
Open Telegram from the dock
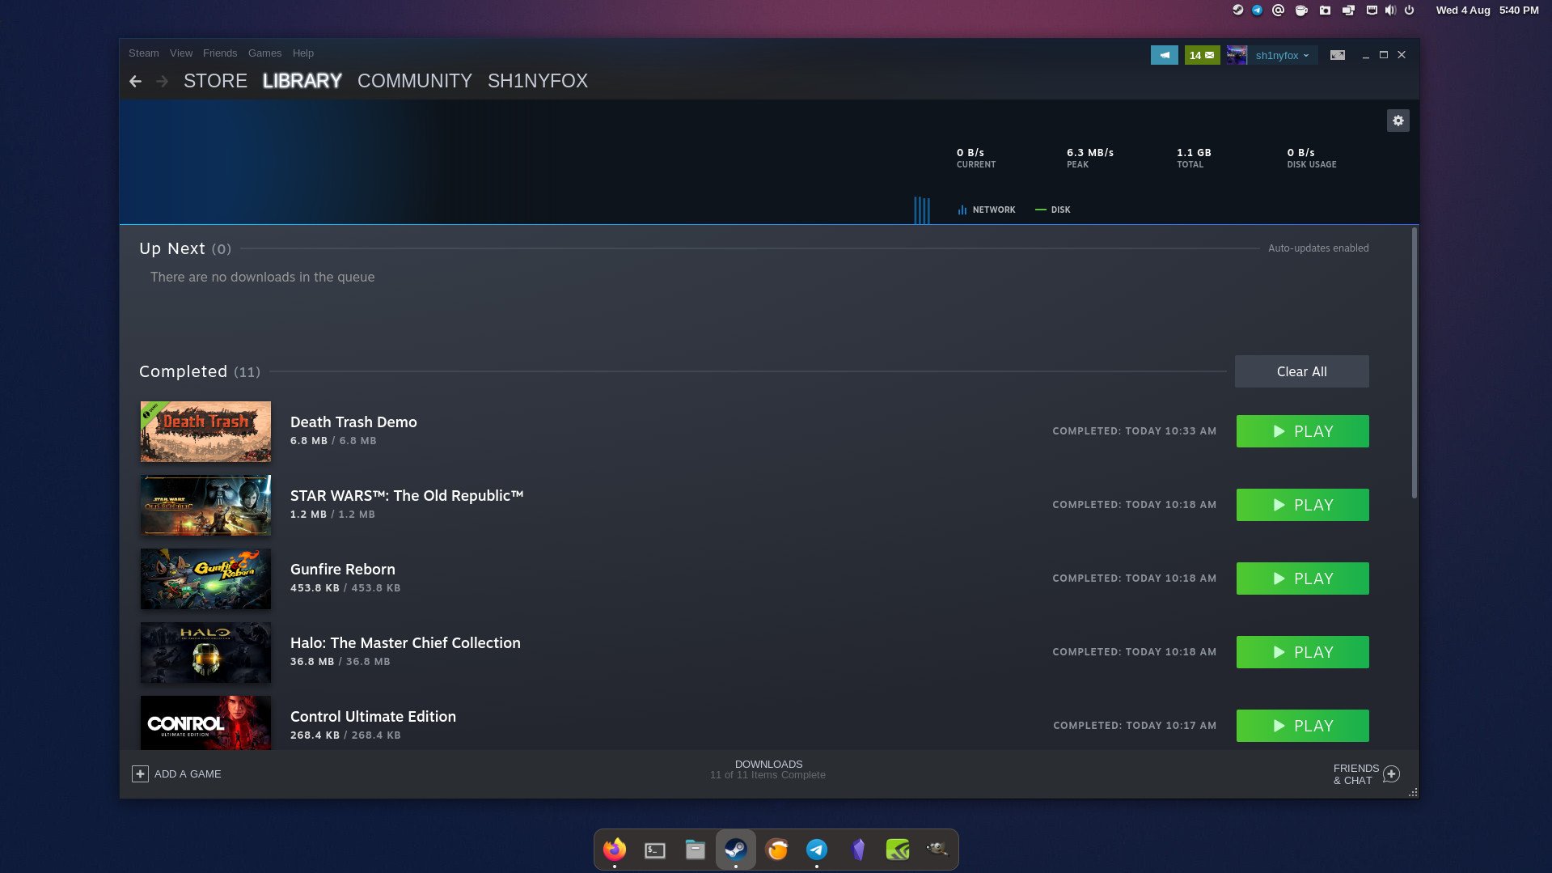point(817,850)
